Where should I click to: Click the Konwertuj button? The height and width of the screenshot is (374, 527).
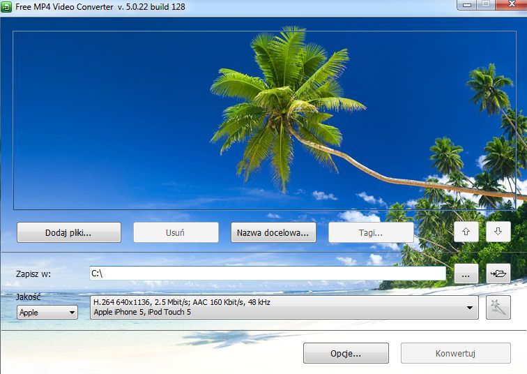[x=455, y=353]
